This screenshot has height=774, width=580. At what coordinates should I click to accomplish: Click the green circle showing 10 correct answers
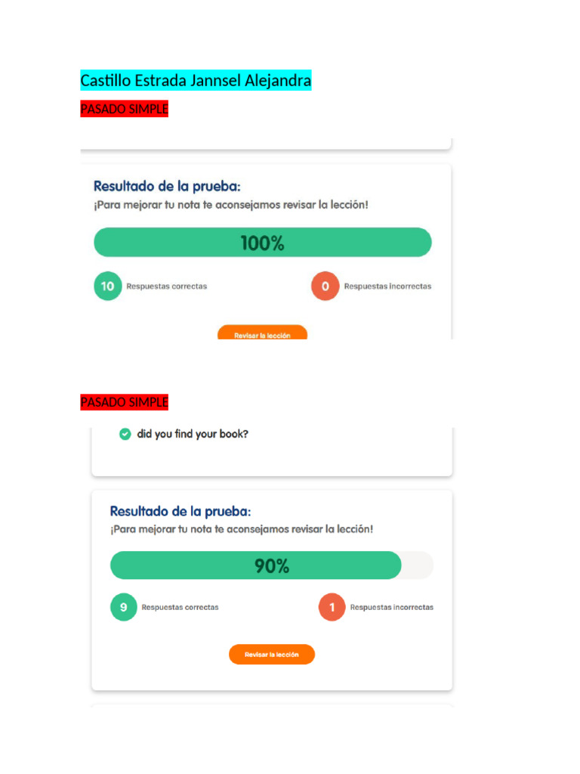click(x=108, y=286)
